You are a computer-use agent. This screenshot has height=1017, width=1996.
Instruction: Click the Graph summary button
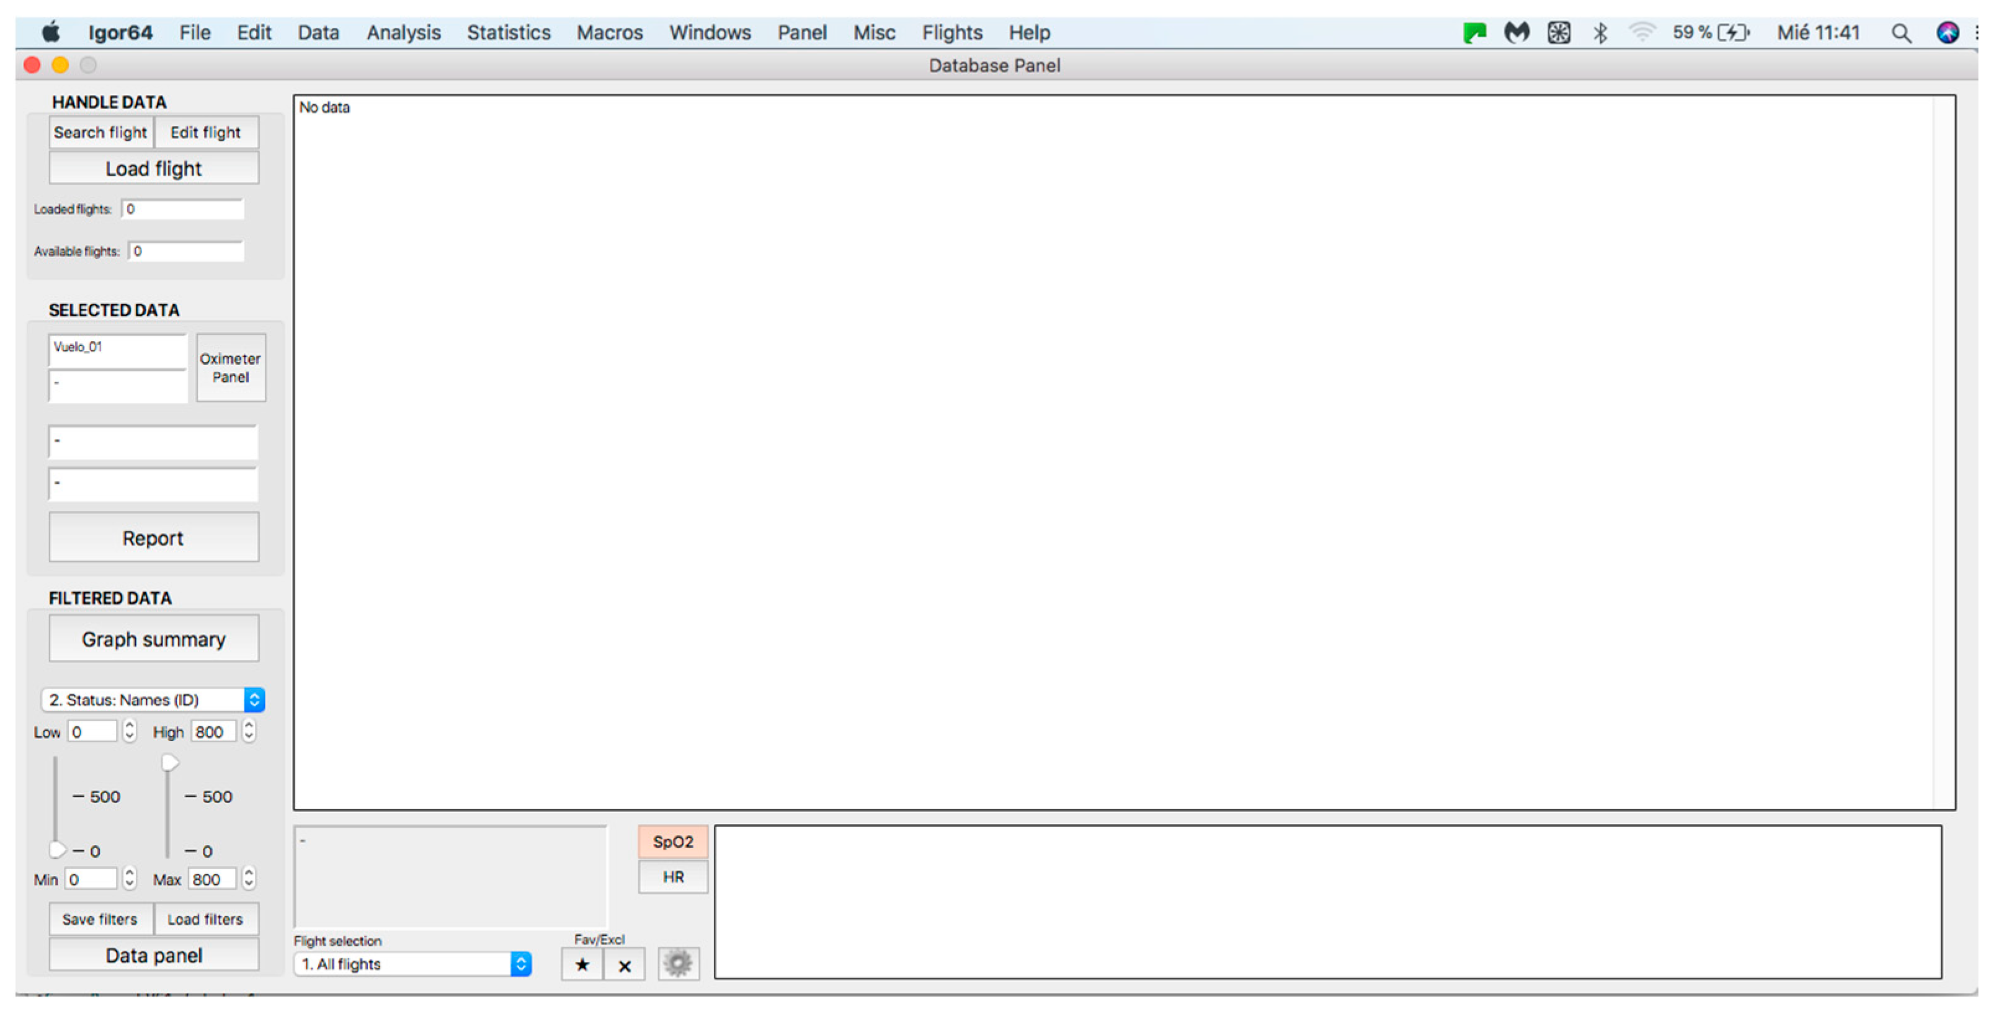click(153, 639)
